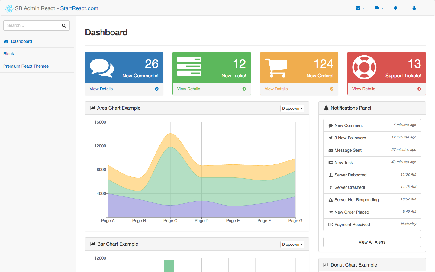Open the New Comment notification

point(372,125)
